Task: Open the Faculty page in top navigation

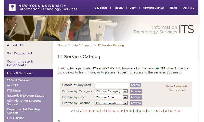Action: point(118,8)
